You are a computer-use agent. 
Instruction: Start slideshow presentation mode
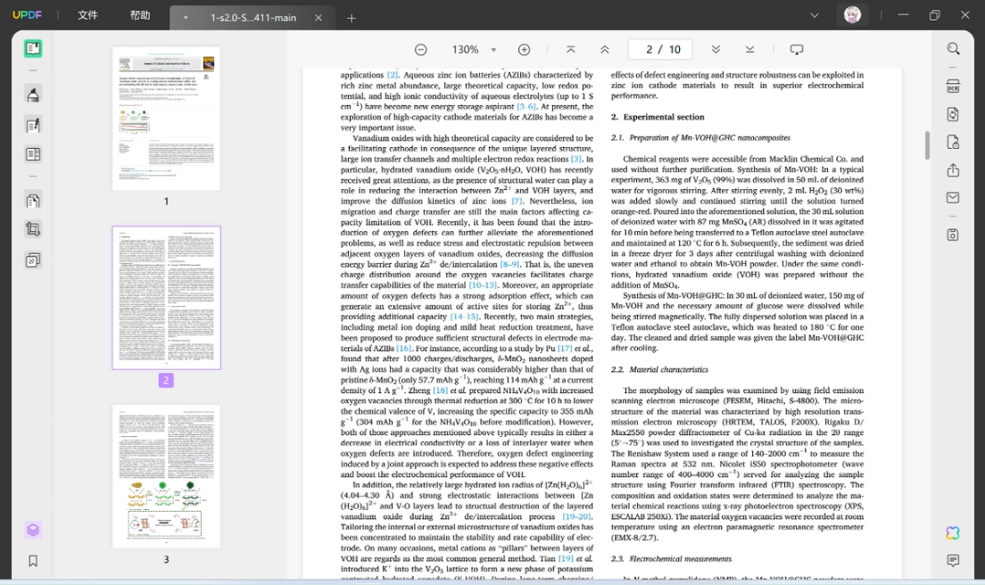[797, 50]
